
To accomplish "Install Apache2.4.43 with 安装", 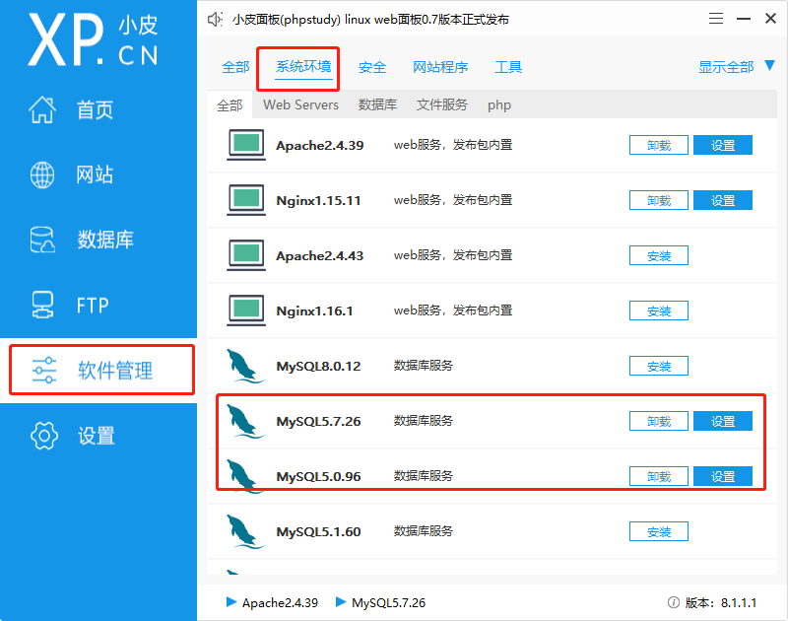I will pyautogui.click(x=658, y=255).
